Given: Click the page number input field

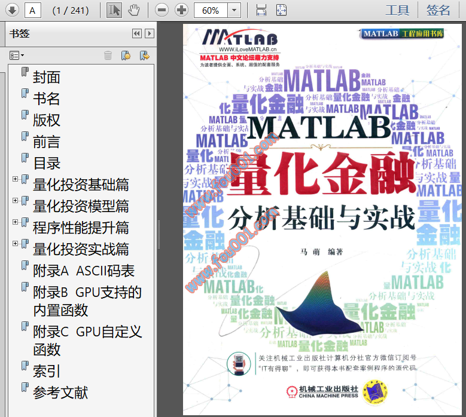Looking at the screenshot, I should [x=33, y=10].
